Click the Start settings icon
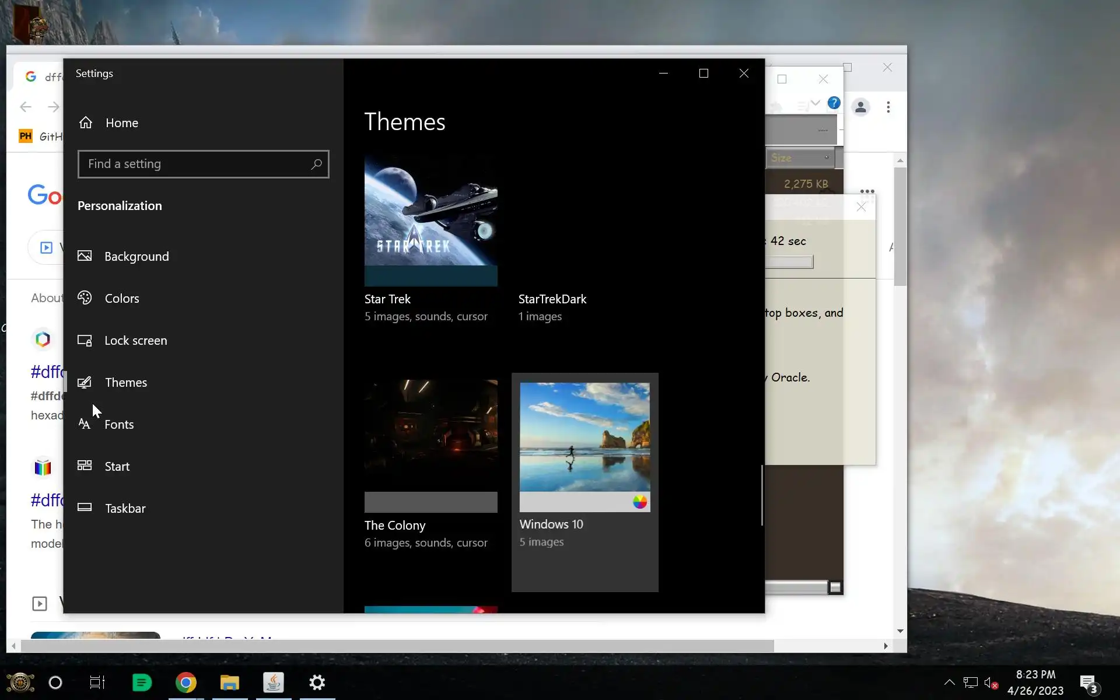1120x700 pixels. pos(85,466)
